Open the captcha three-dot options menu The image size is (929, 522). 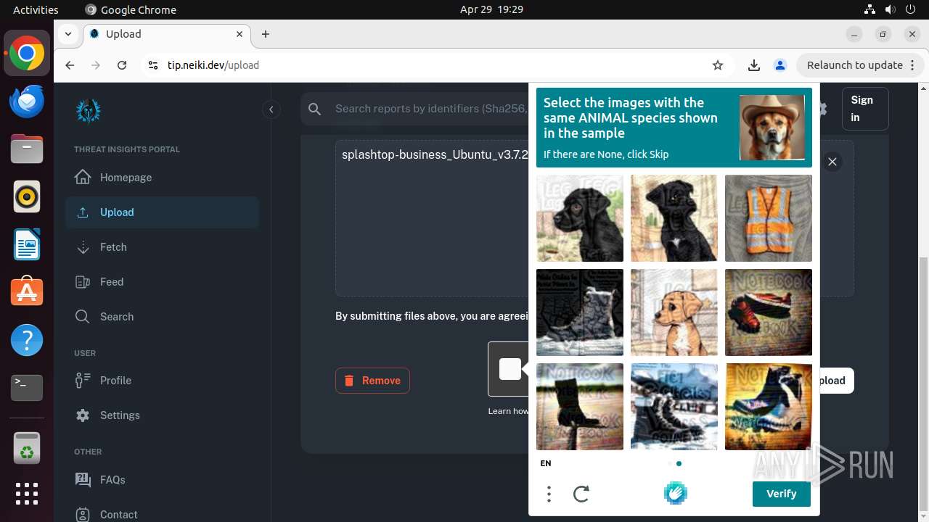pos(549,494)
